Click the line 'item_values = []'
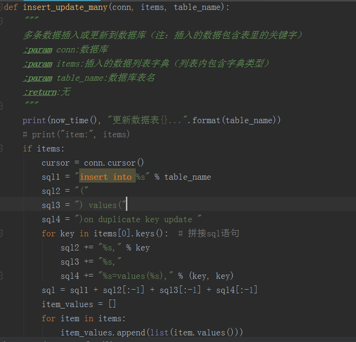This screenshot has width=356, height=342. coord(78,304)
